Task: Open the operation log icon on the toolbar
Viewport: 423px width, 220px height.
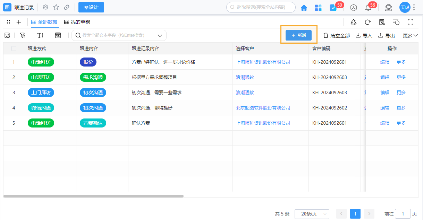Action: [382, 22]
